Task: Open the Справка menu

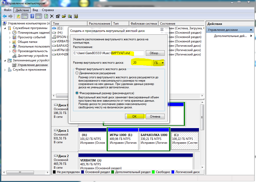Action: 48,10
